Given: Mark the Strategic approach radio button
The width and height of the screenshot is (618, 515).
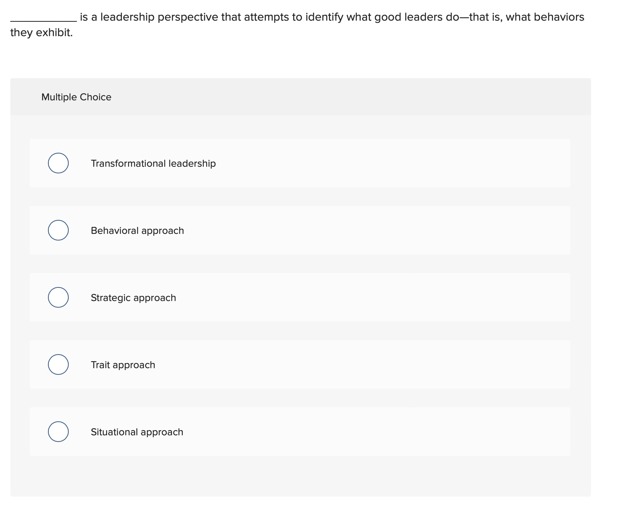Looking at the screenshot, I should 58,297.
